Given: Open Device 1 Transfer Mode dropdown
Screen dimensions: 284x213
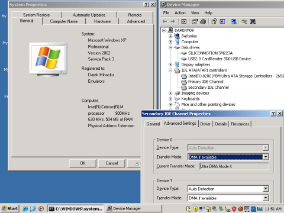Looking at the screenshot, I should [x=266, y=198].
